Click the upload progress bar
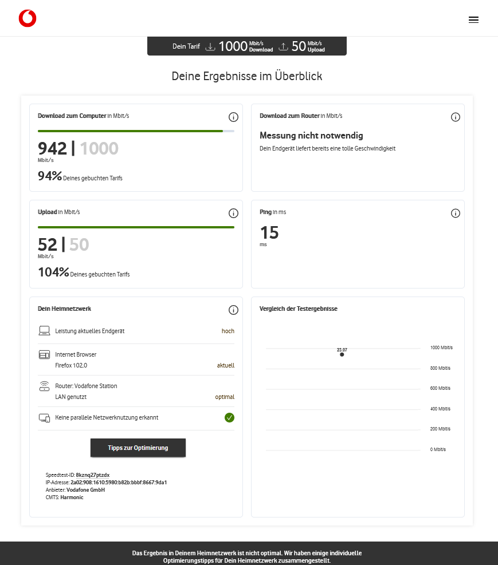The image size is (498, 565). click(136, 227)
